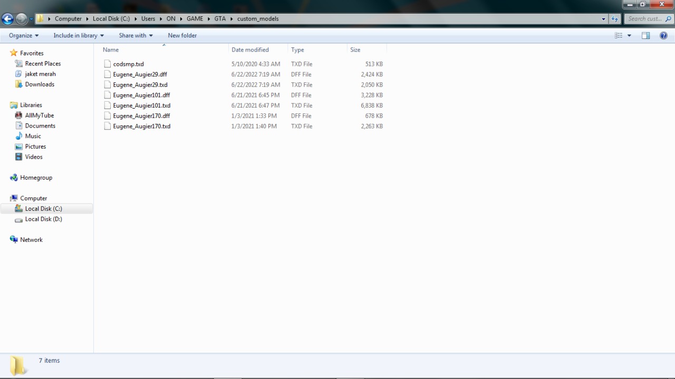Select Libraries in the navigation pane
675x379 pixels.
pos(31,105)
